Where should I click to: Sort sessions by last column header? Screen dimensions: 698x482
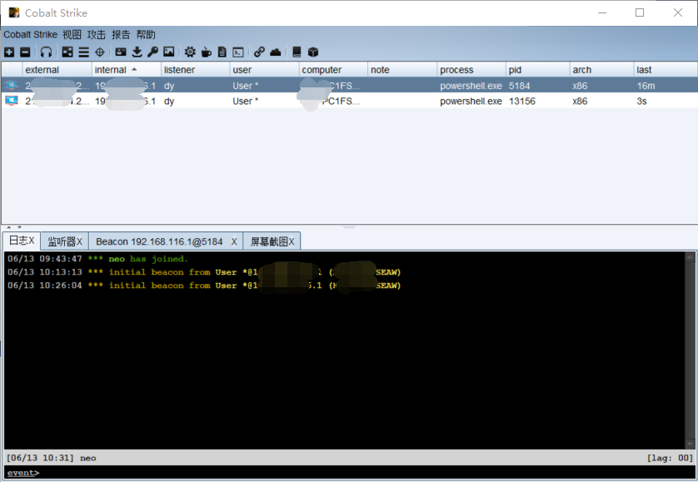(x=666, y=70)
